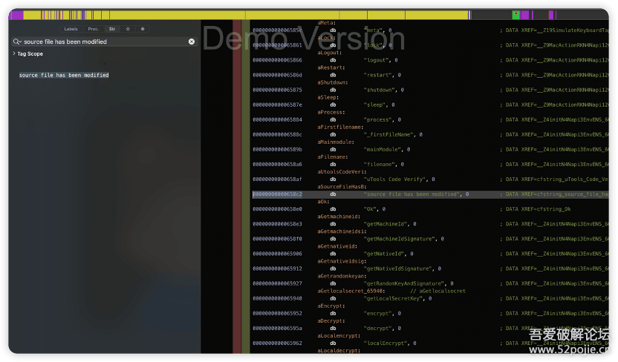The image size is (618, 362).
Task: Follow the XREF=cfstring_Ok comment
Action: [x=536, y=209]
